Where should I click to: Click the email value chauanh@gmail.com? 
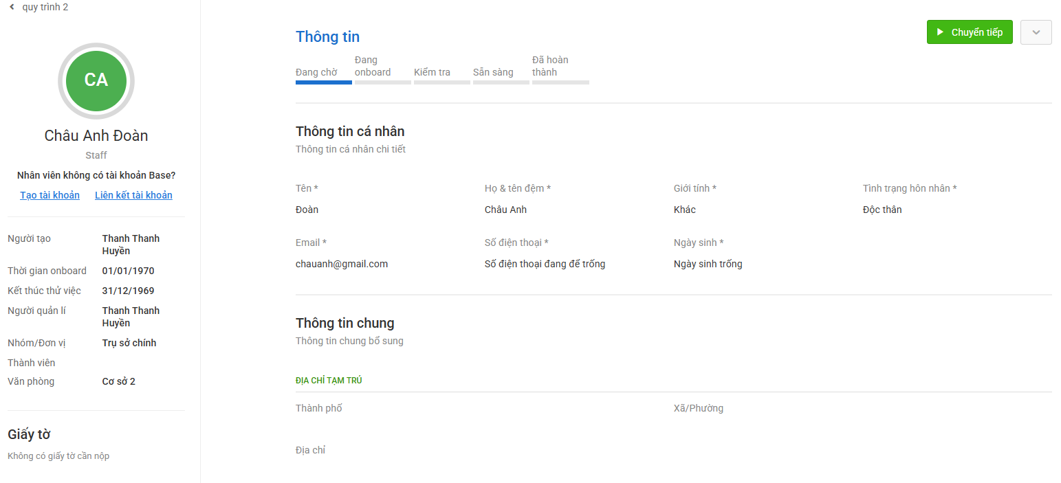point(342,264)
